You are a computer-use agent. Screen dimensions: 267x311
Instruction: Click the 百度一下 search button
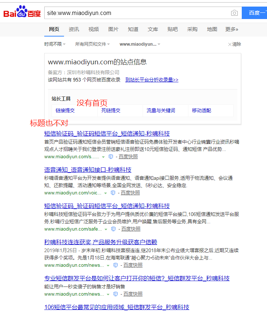point(255,13)
